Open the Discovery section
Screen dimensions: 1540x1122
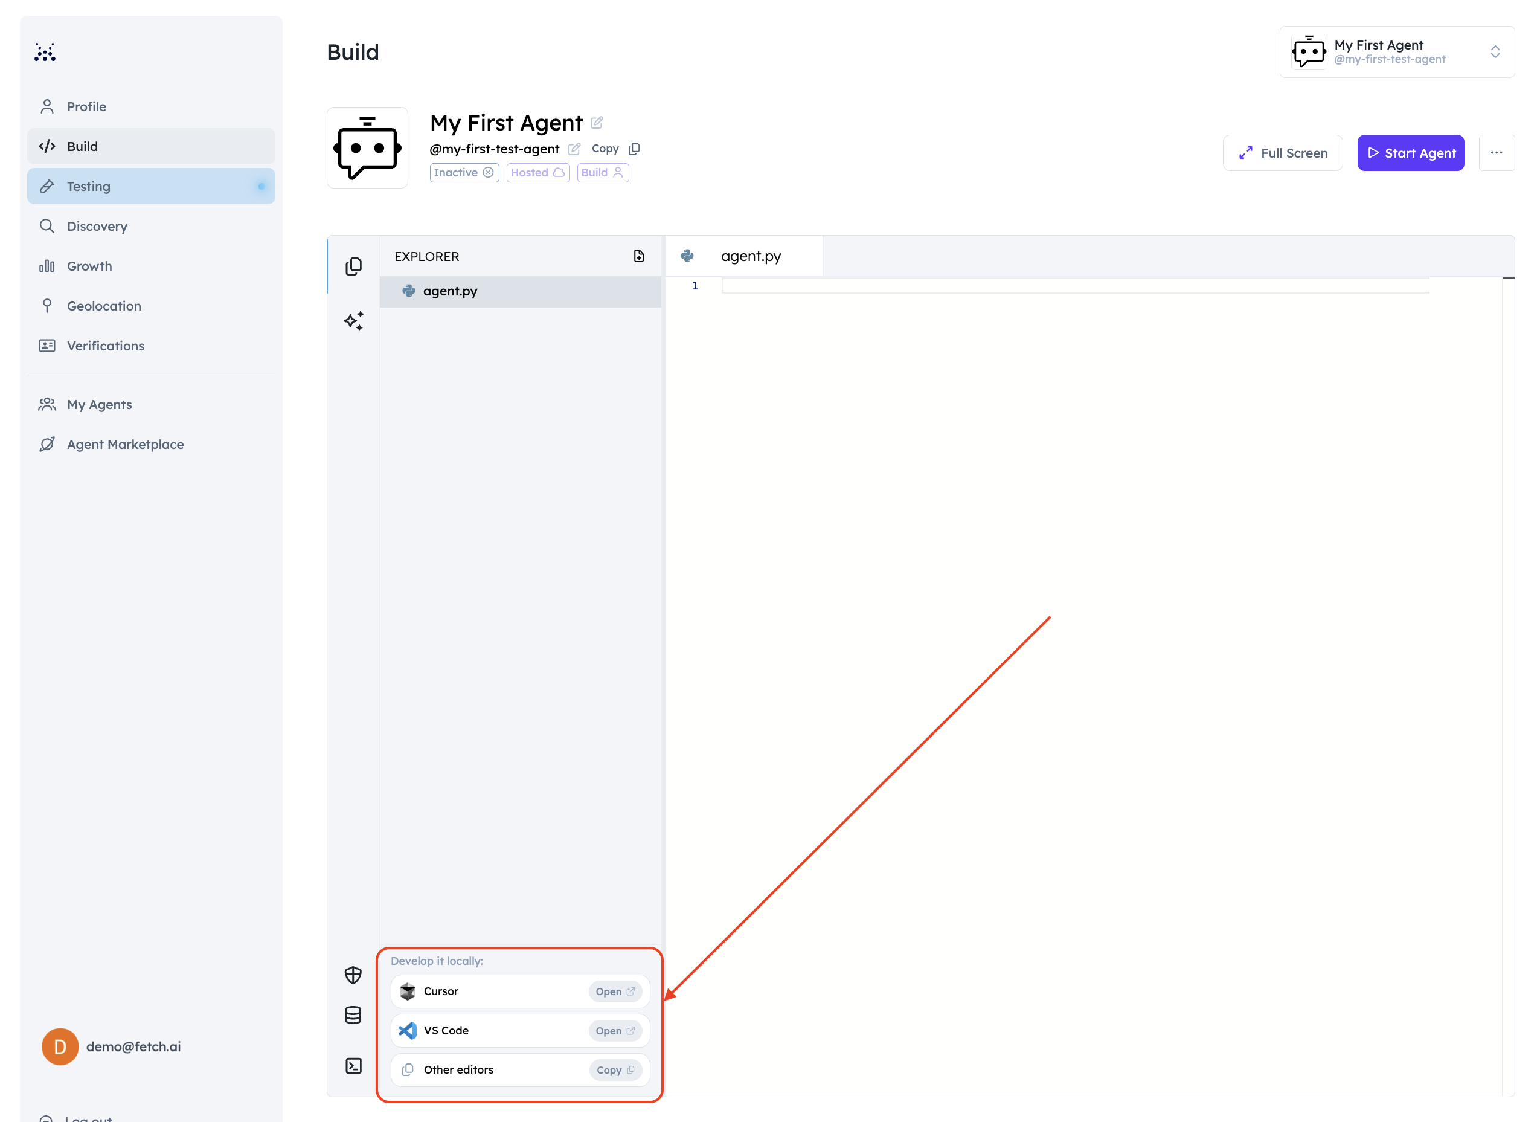pos(151,226)
